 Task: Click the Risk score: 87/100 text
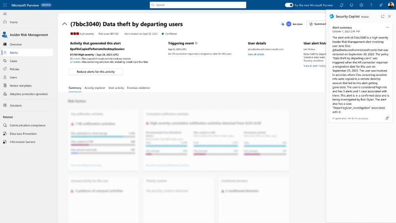click(x=108, y=34)
